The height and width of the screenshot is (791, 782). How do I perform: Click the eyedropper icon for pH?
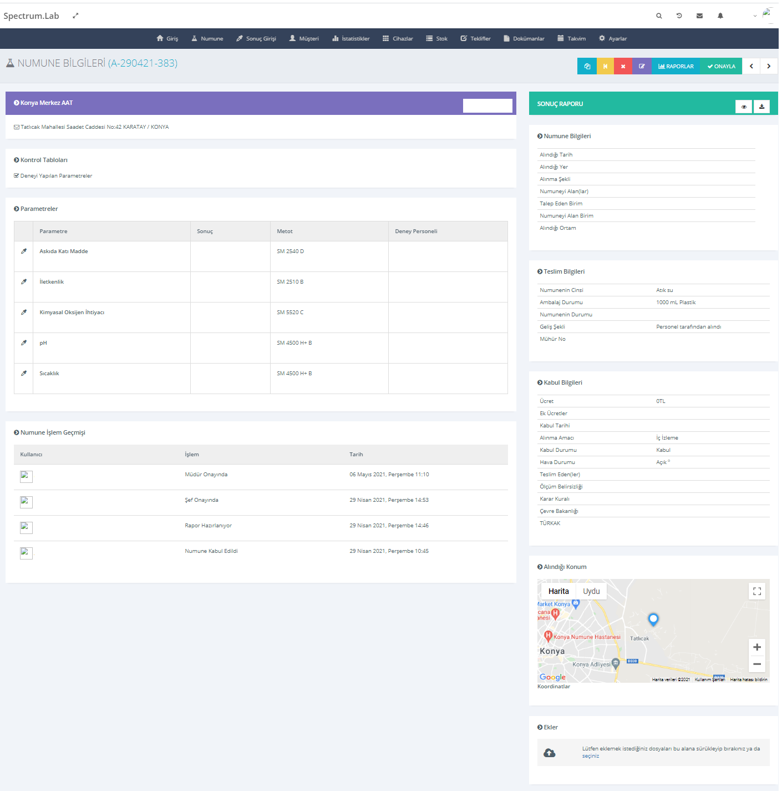click(x=24, y=343)
